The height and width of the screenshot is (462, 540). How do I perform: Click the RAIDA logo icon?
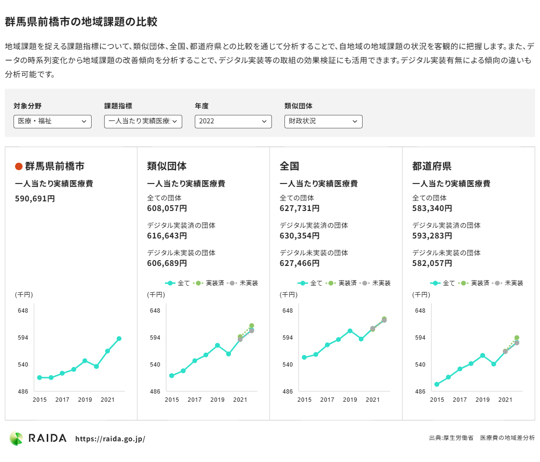click(16, 438)
